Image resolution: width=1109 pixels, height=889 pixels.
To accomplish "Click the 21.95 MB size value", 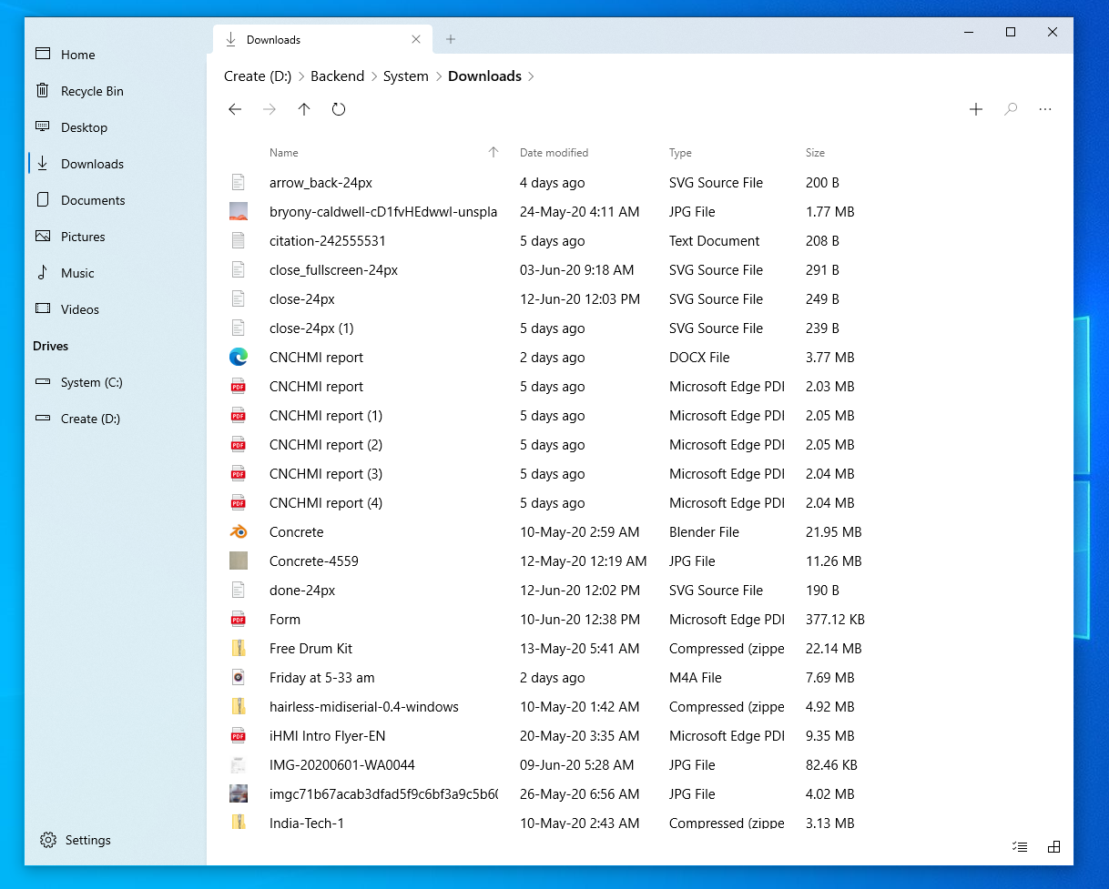I will [x=833, y=532].
